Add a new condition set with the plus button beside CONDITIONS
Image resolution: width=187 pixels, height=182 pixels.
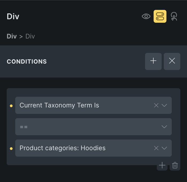(x=153, y=61)
